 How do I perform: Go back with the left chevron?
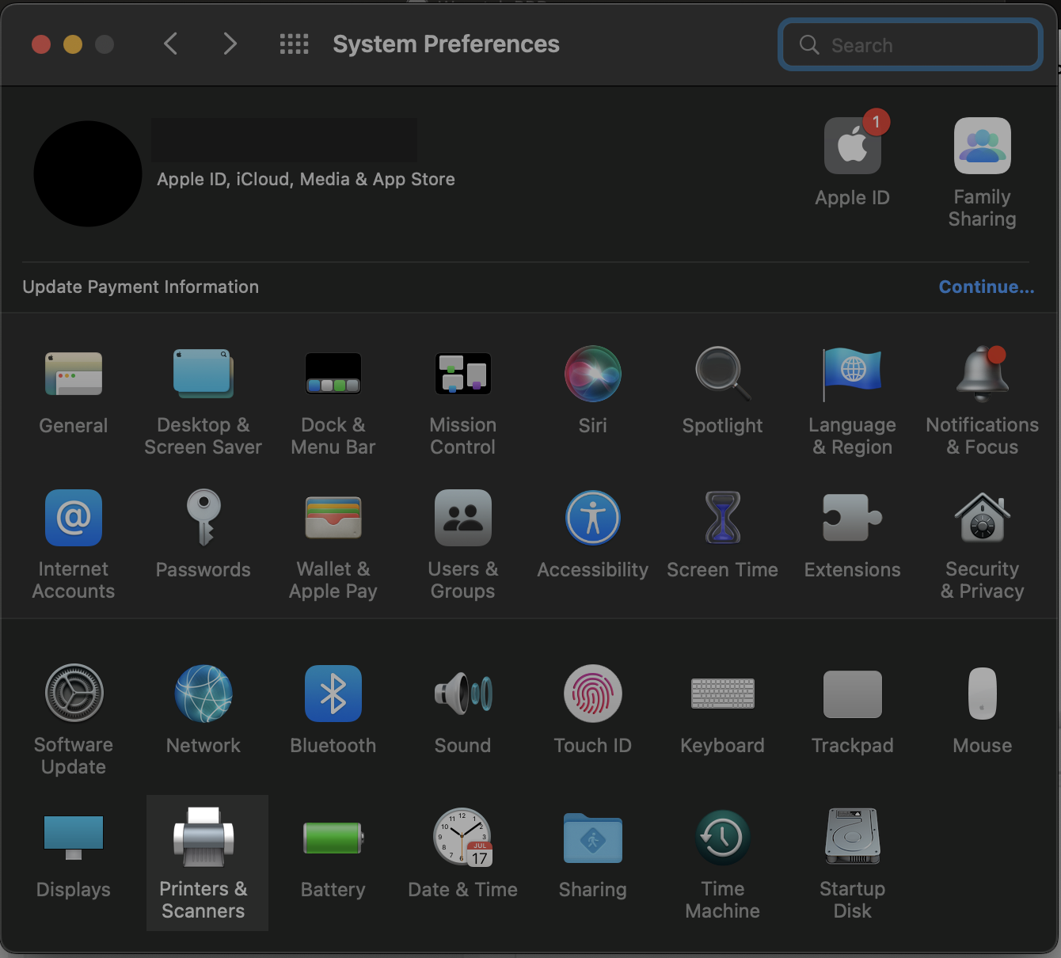click(x=170, y=44)
